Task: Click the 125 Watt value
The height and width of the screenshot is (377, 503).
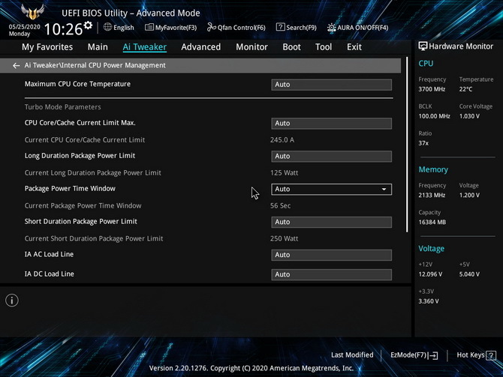Action: pyautogui.click(x=285, y=173)
